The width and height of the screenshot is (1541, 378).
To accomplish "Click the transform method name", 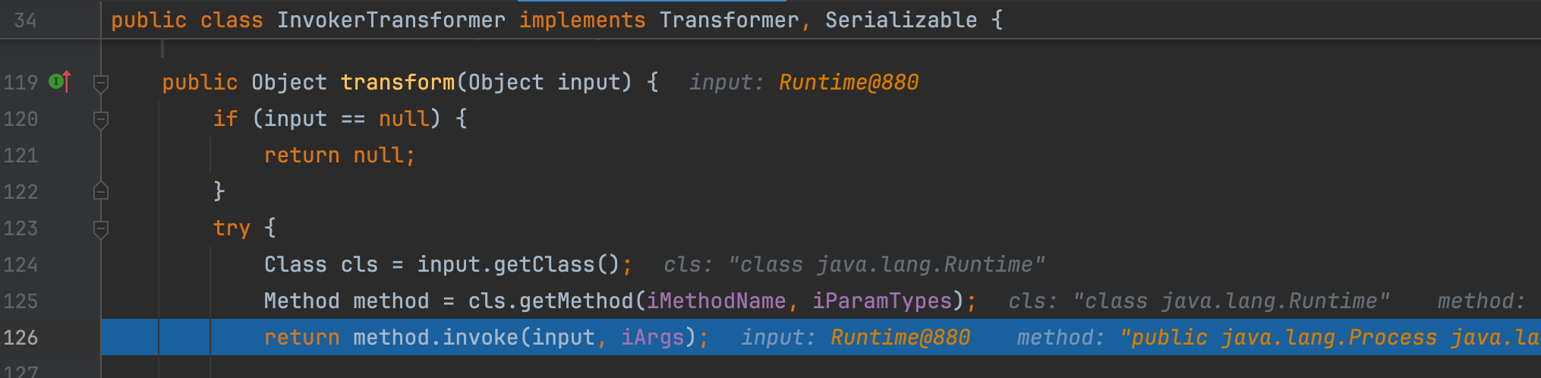I will pyautogui.click(x=397, y=82).
